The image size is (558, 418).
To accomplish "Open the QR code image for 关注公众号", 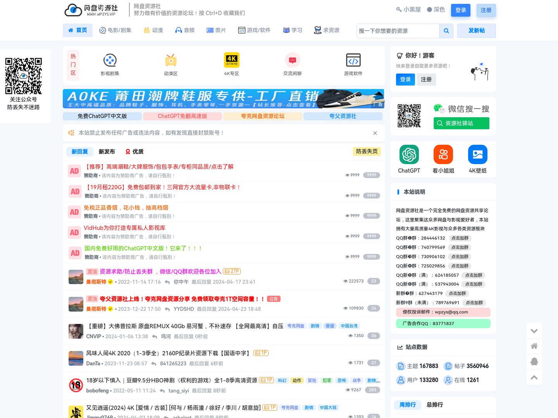I will pos(23,76).
